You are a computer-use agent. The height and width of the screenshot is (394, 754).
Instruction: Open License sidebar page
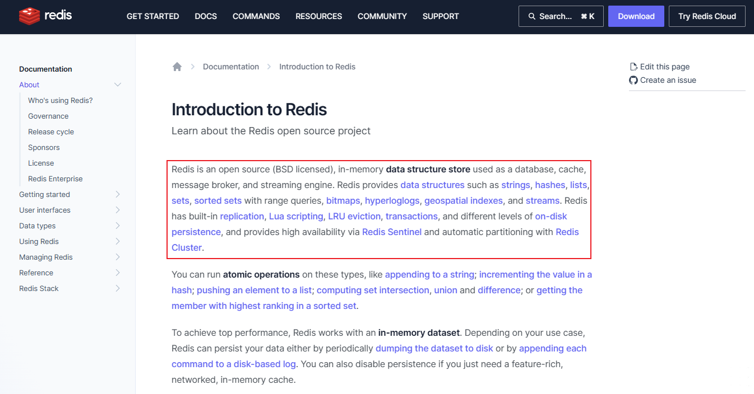click(41, 163)
